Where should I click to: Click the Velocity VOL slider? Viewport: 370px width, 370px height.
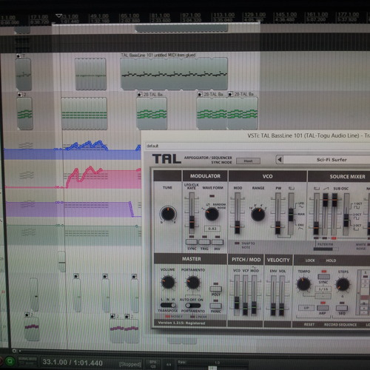(281, 296)
